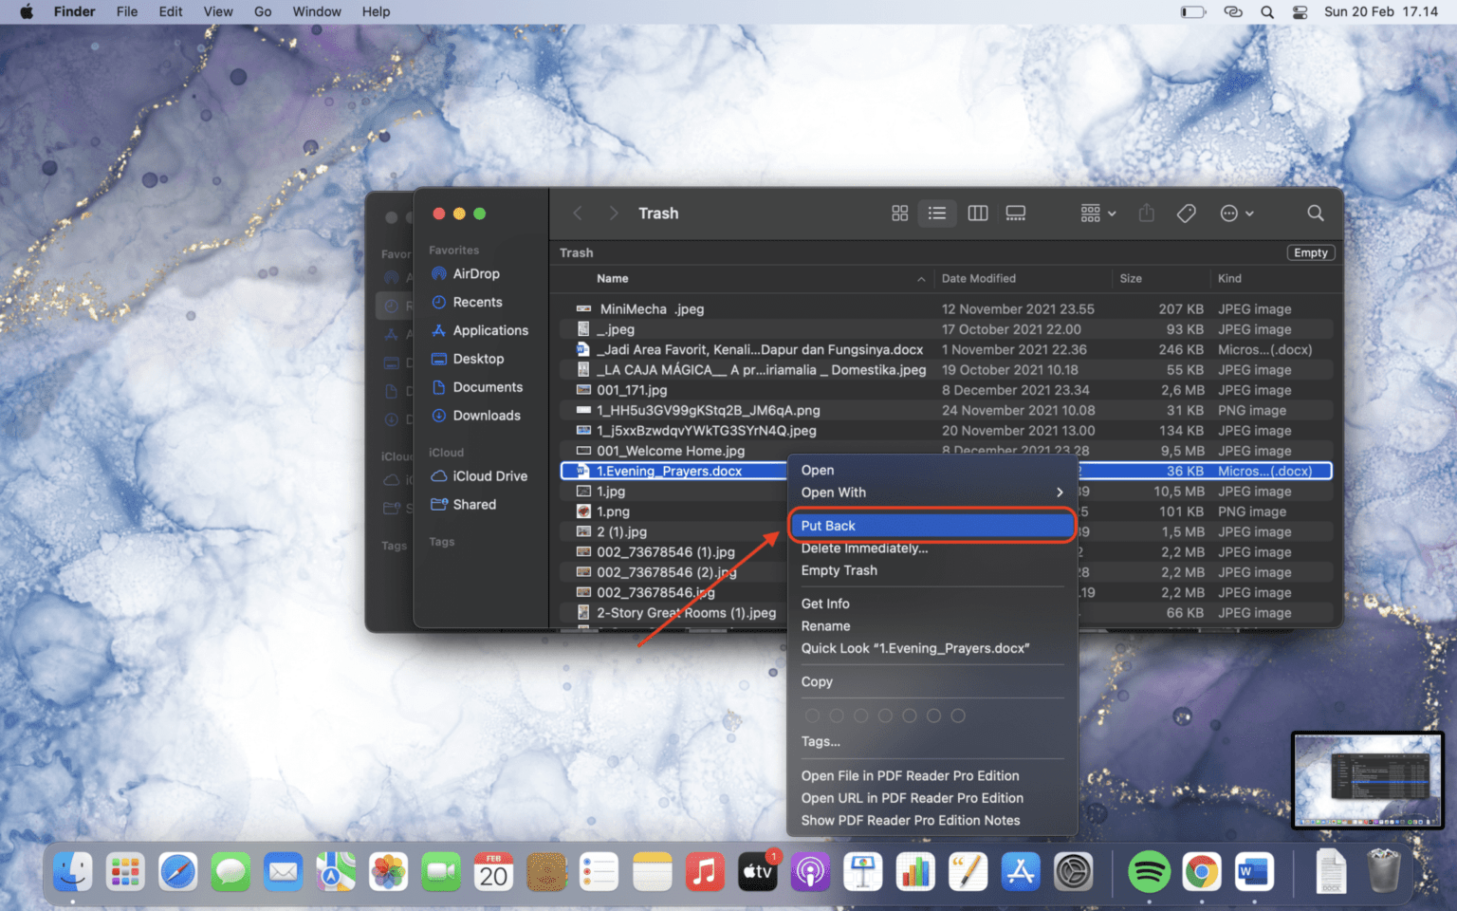The width and height of the screenshot is (1457, 911).
Task: Switch Finder to gallery view
Action: [x=1016, y=214]
